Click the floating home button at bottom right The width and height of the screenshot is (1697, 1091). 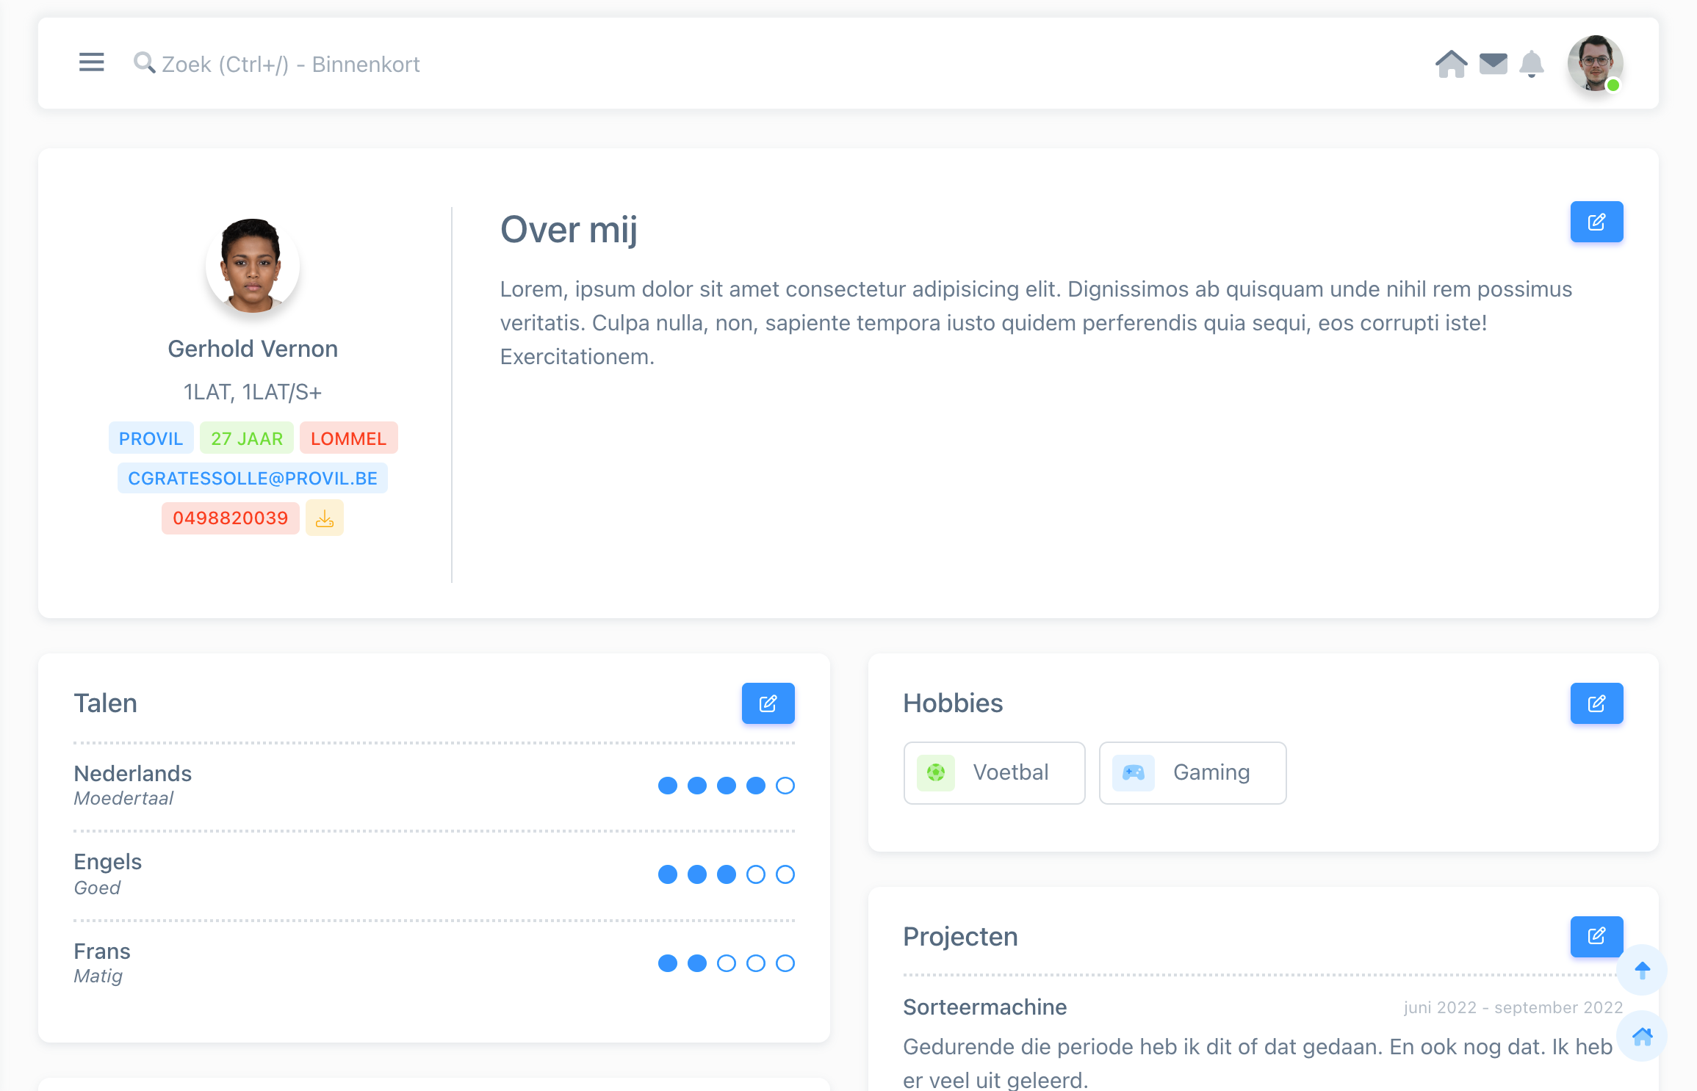coord(1642,1036)
